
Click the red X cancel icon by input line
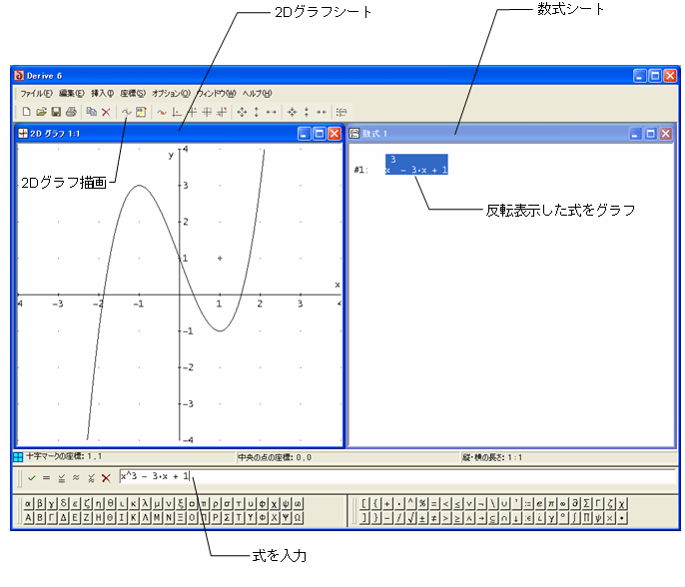(106, 478)
